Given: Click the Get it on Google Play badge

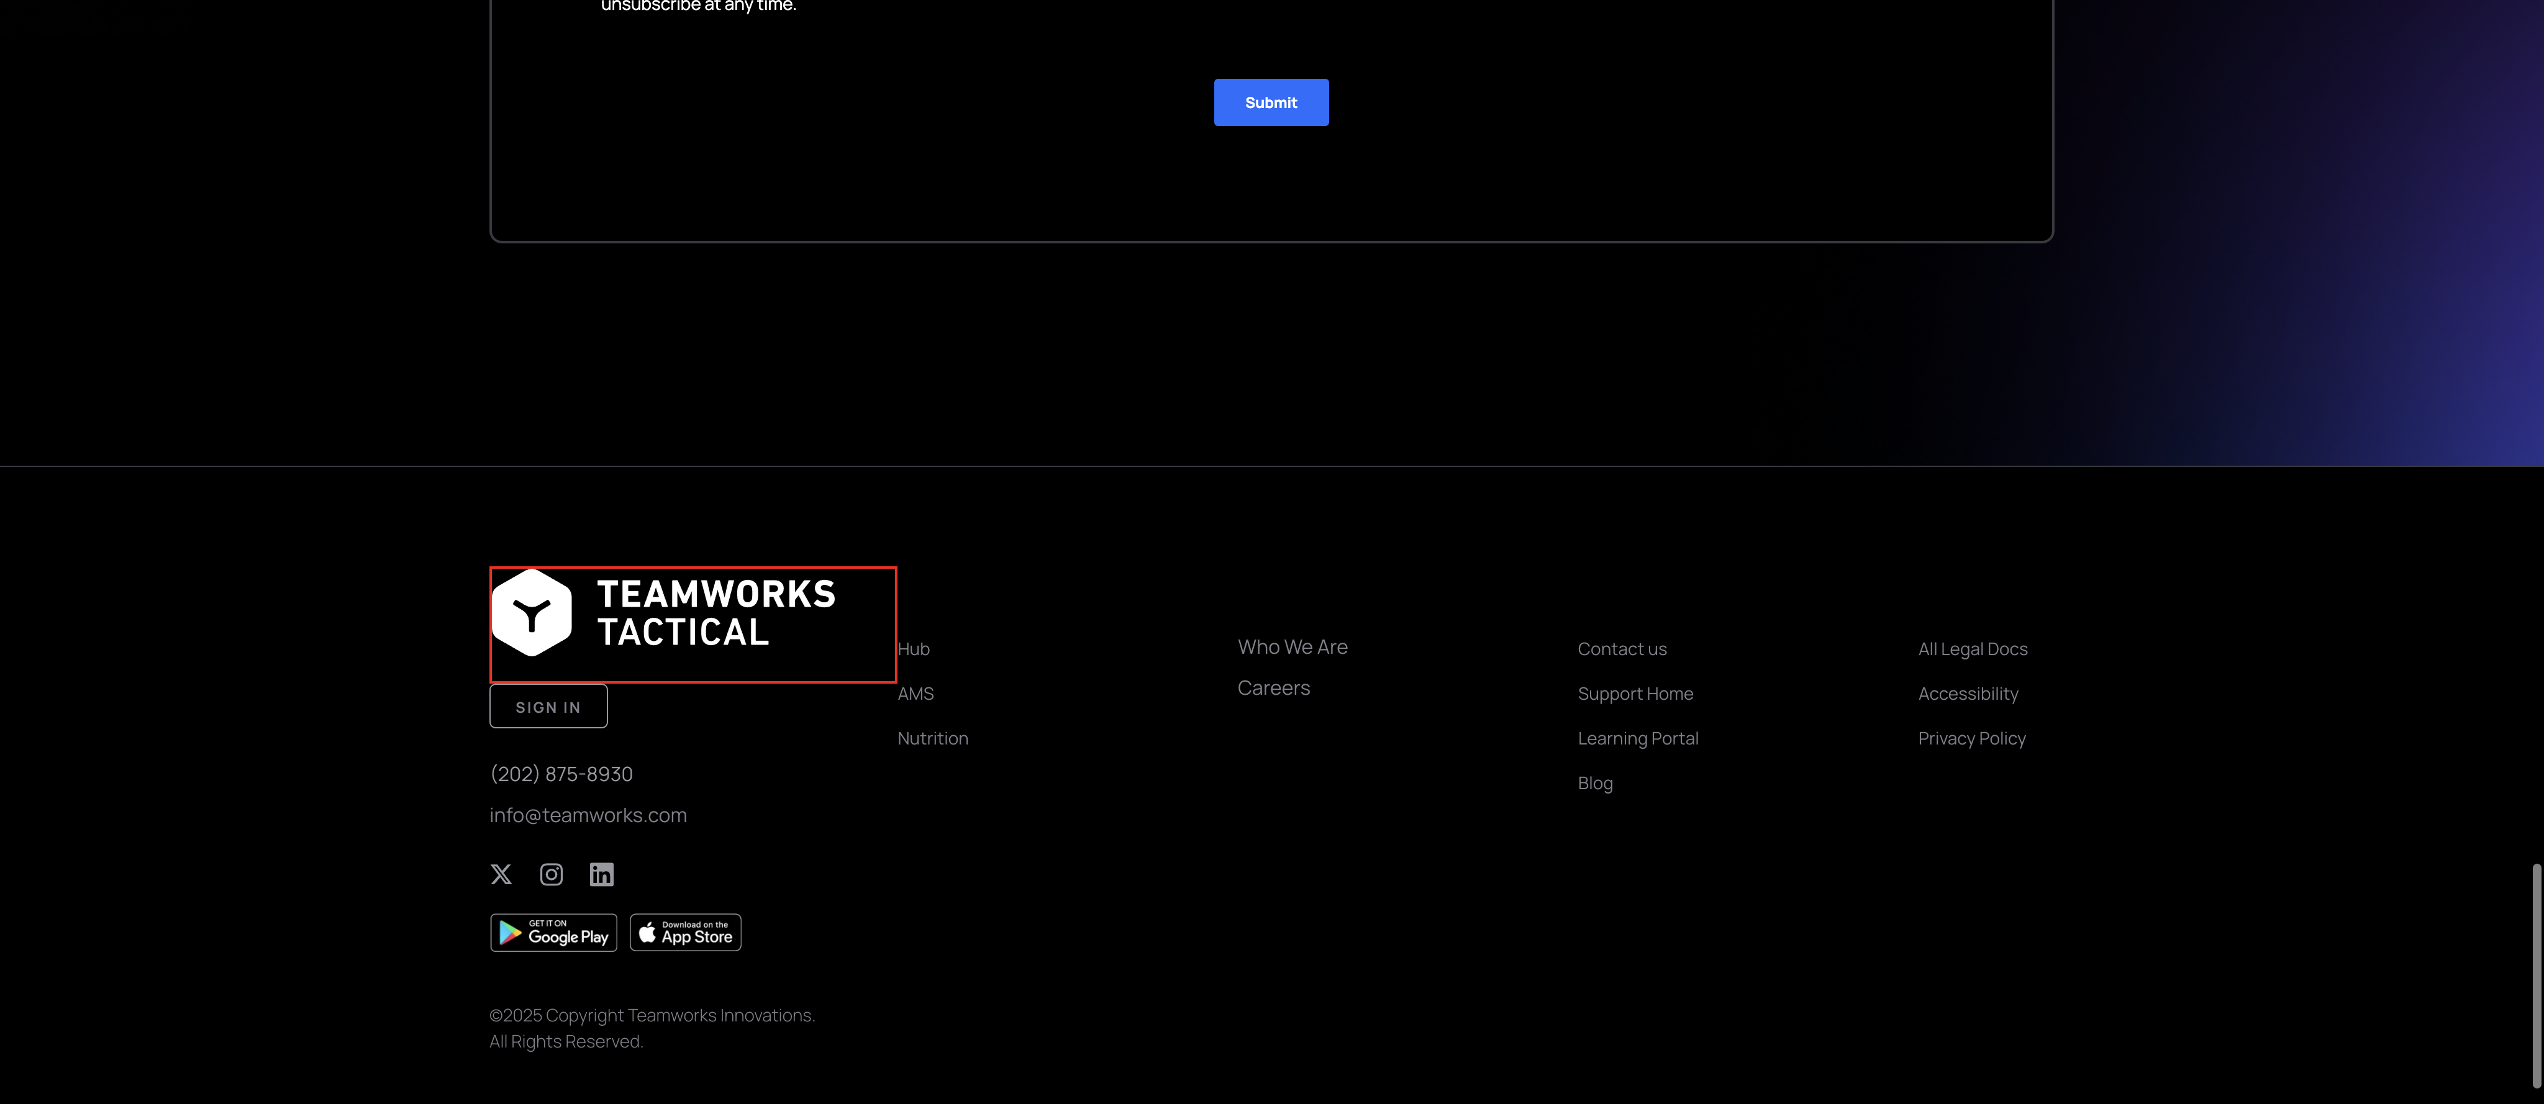Looking at the screenshot, I should point(553,932).
